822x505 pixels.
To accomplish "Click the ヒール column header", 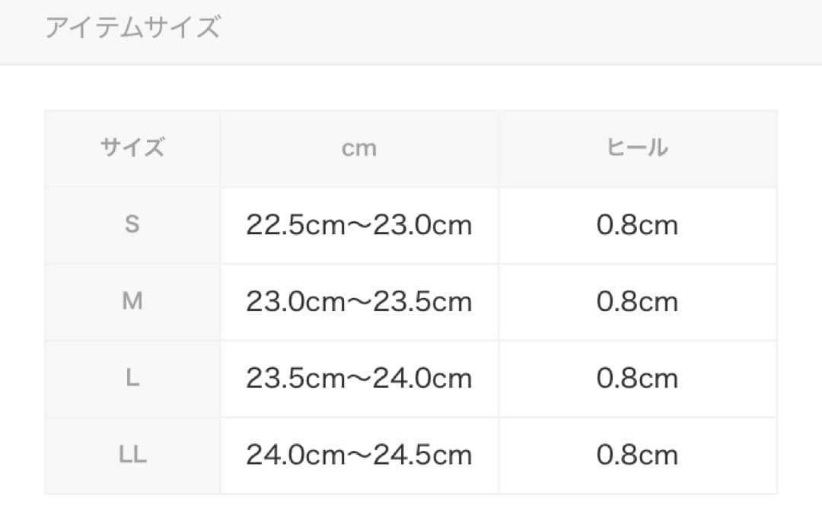I will (x=637, y=148).
